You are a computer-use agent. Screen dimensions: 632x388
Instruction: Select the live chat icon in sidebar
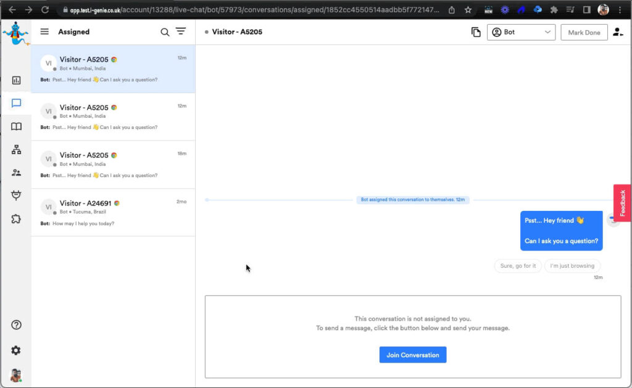click(16, 103)
